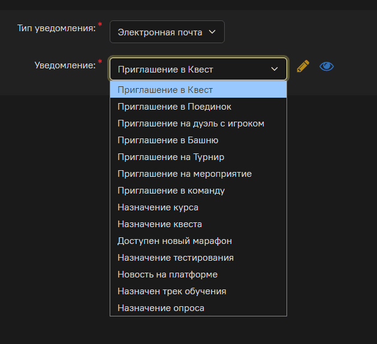Click the pencil edit icon

pos(303,66)
